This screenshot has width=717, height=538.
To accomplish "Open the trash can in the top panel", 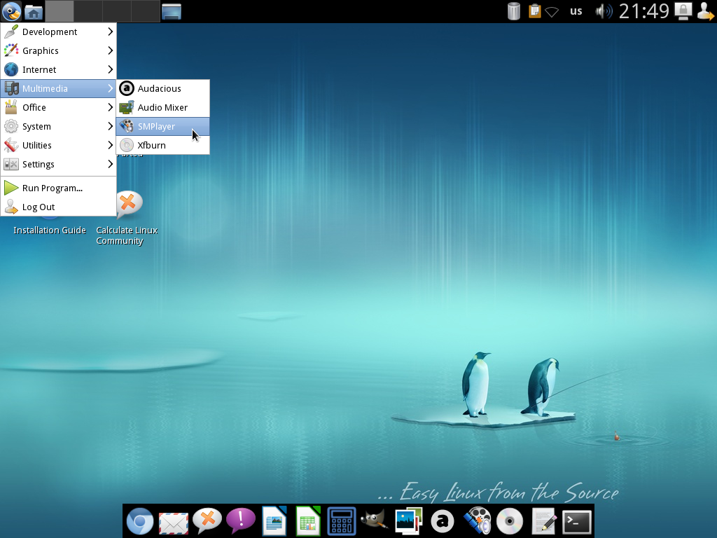I will pyautogui.click(x=514, y=11).
